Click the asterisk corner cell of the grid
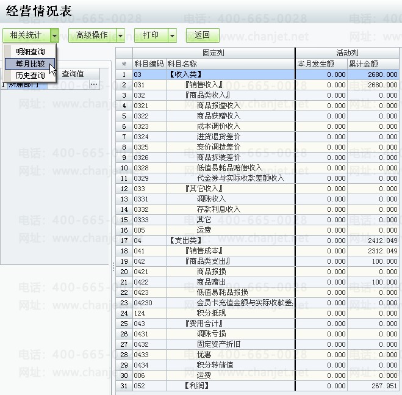402x395 pixels. 124,63
